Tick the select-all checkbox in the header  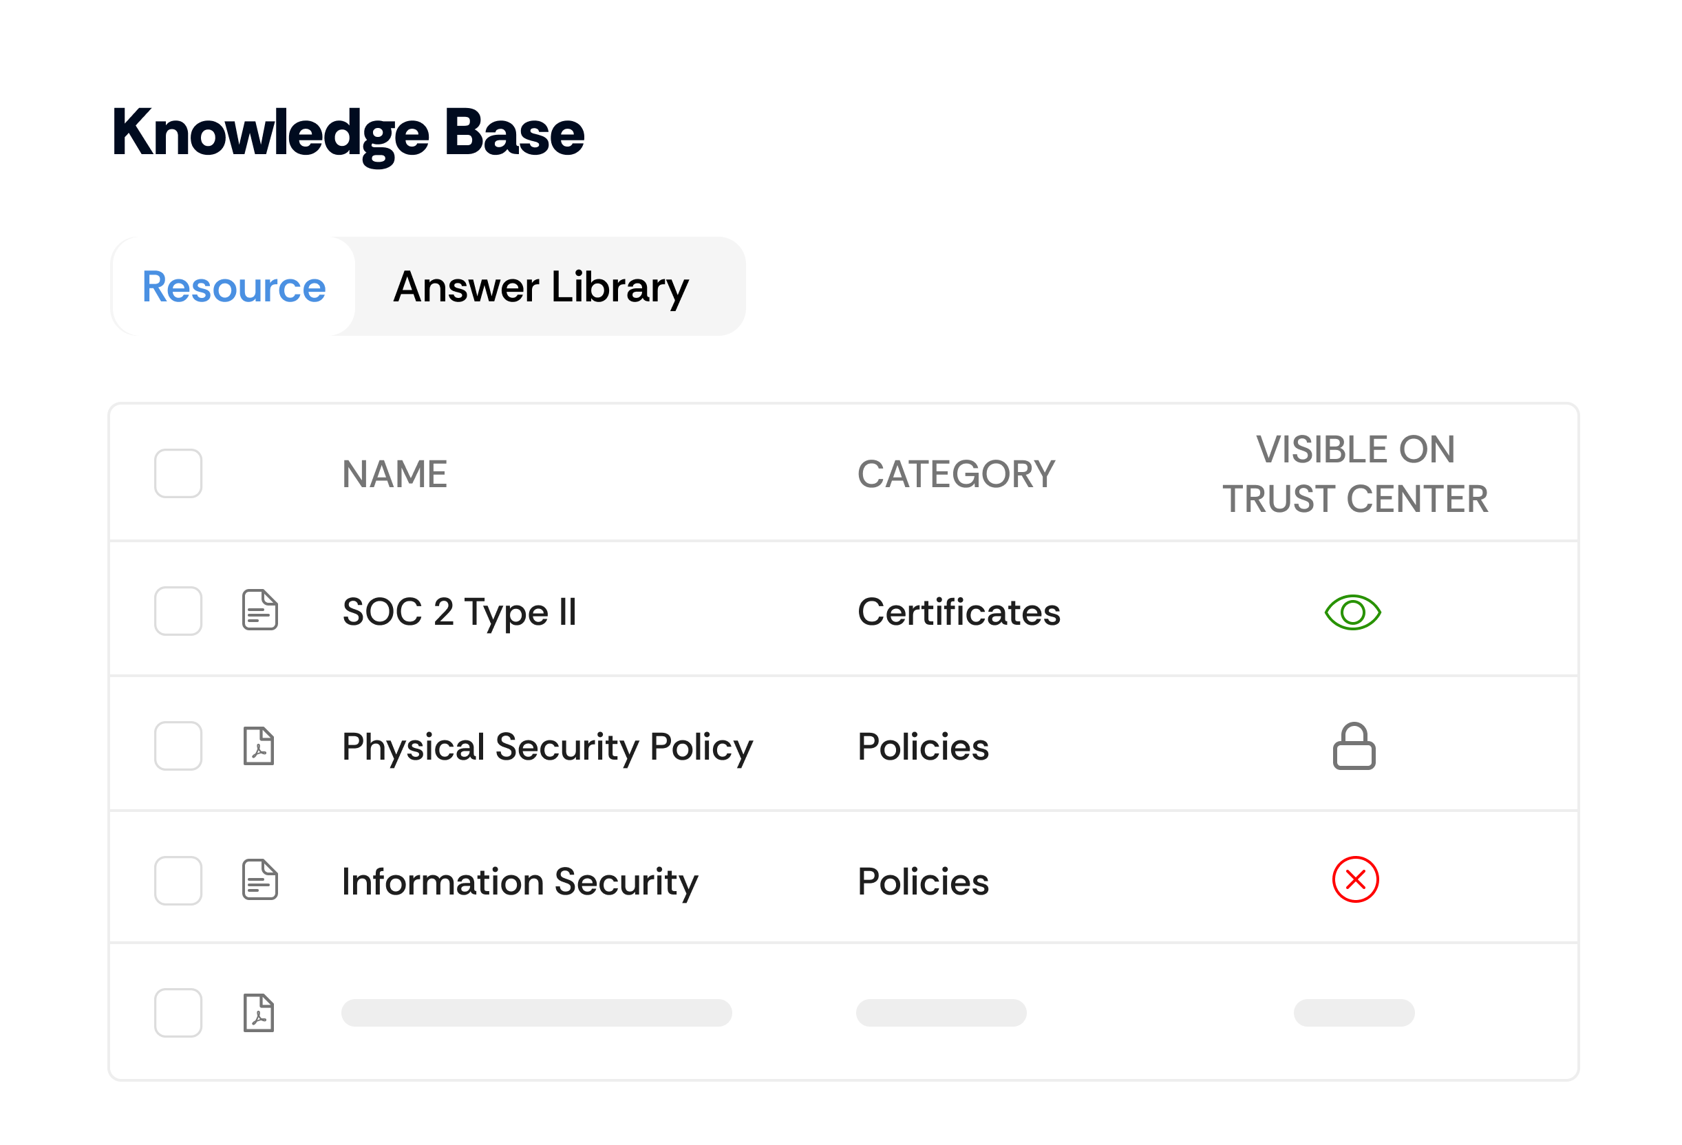click(x=178, y=473)
